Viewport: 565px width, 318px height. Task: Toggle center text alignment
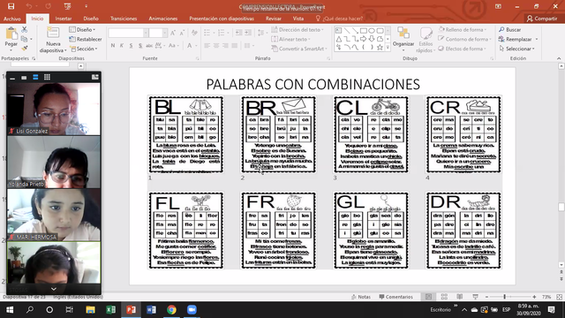pyautogui.click(x=216, y=45)
